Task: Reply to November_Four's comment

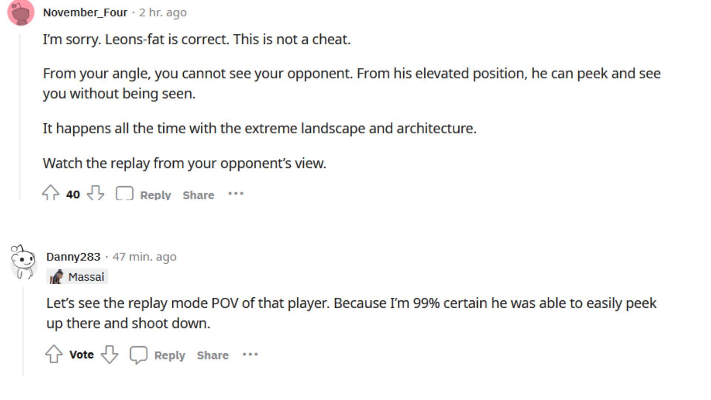Action: [x=156, y=195]
